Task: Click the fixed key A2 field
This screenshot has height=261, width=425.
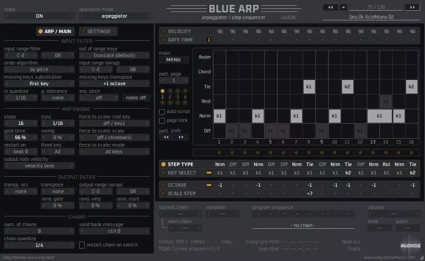Action: tap(58, 151)
